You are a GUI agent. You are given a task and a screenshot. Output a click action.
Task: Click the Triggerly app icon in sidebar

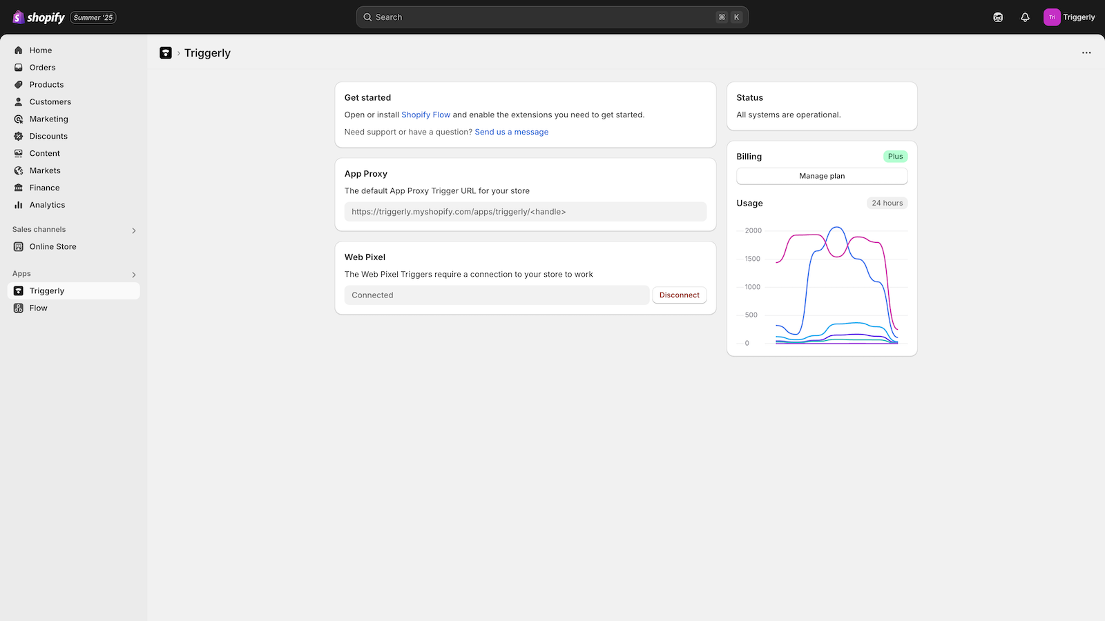pos(19,291)
